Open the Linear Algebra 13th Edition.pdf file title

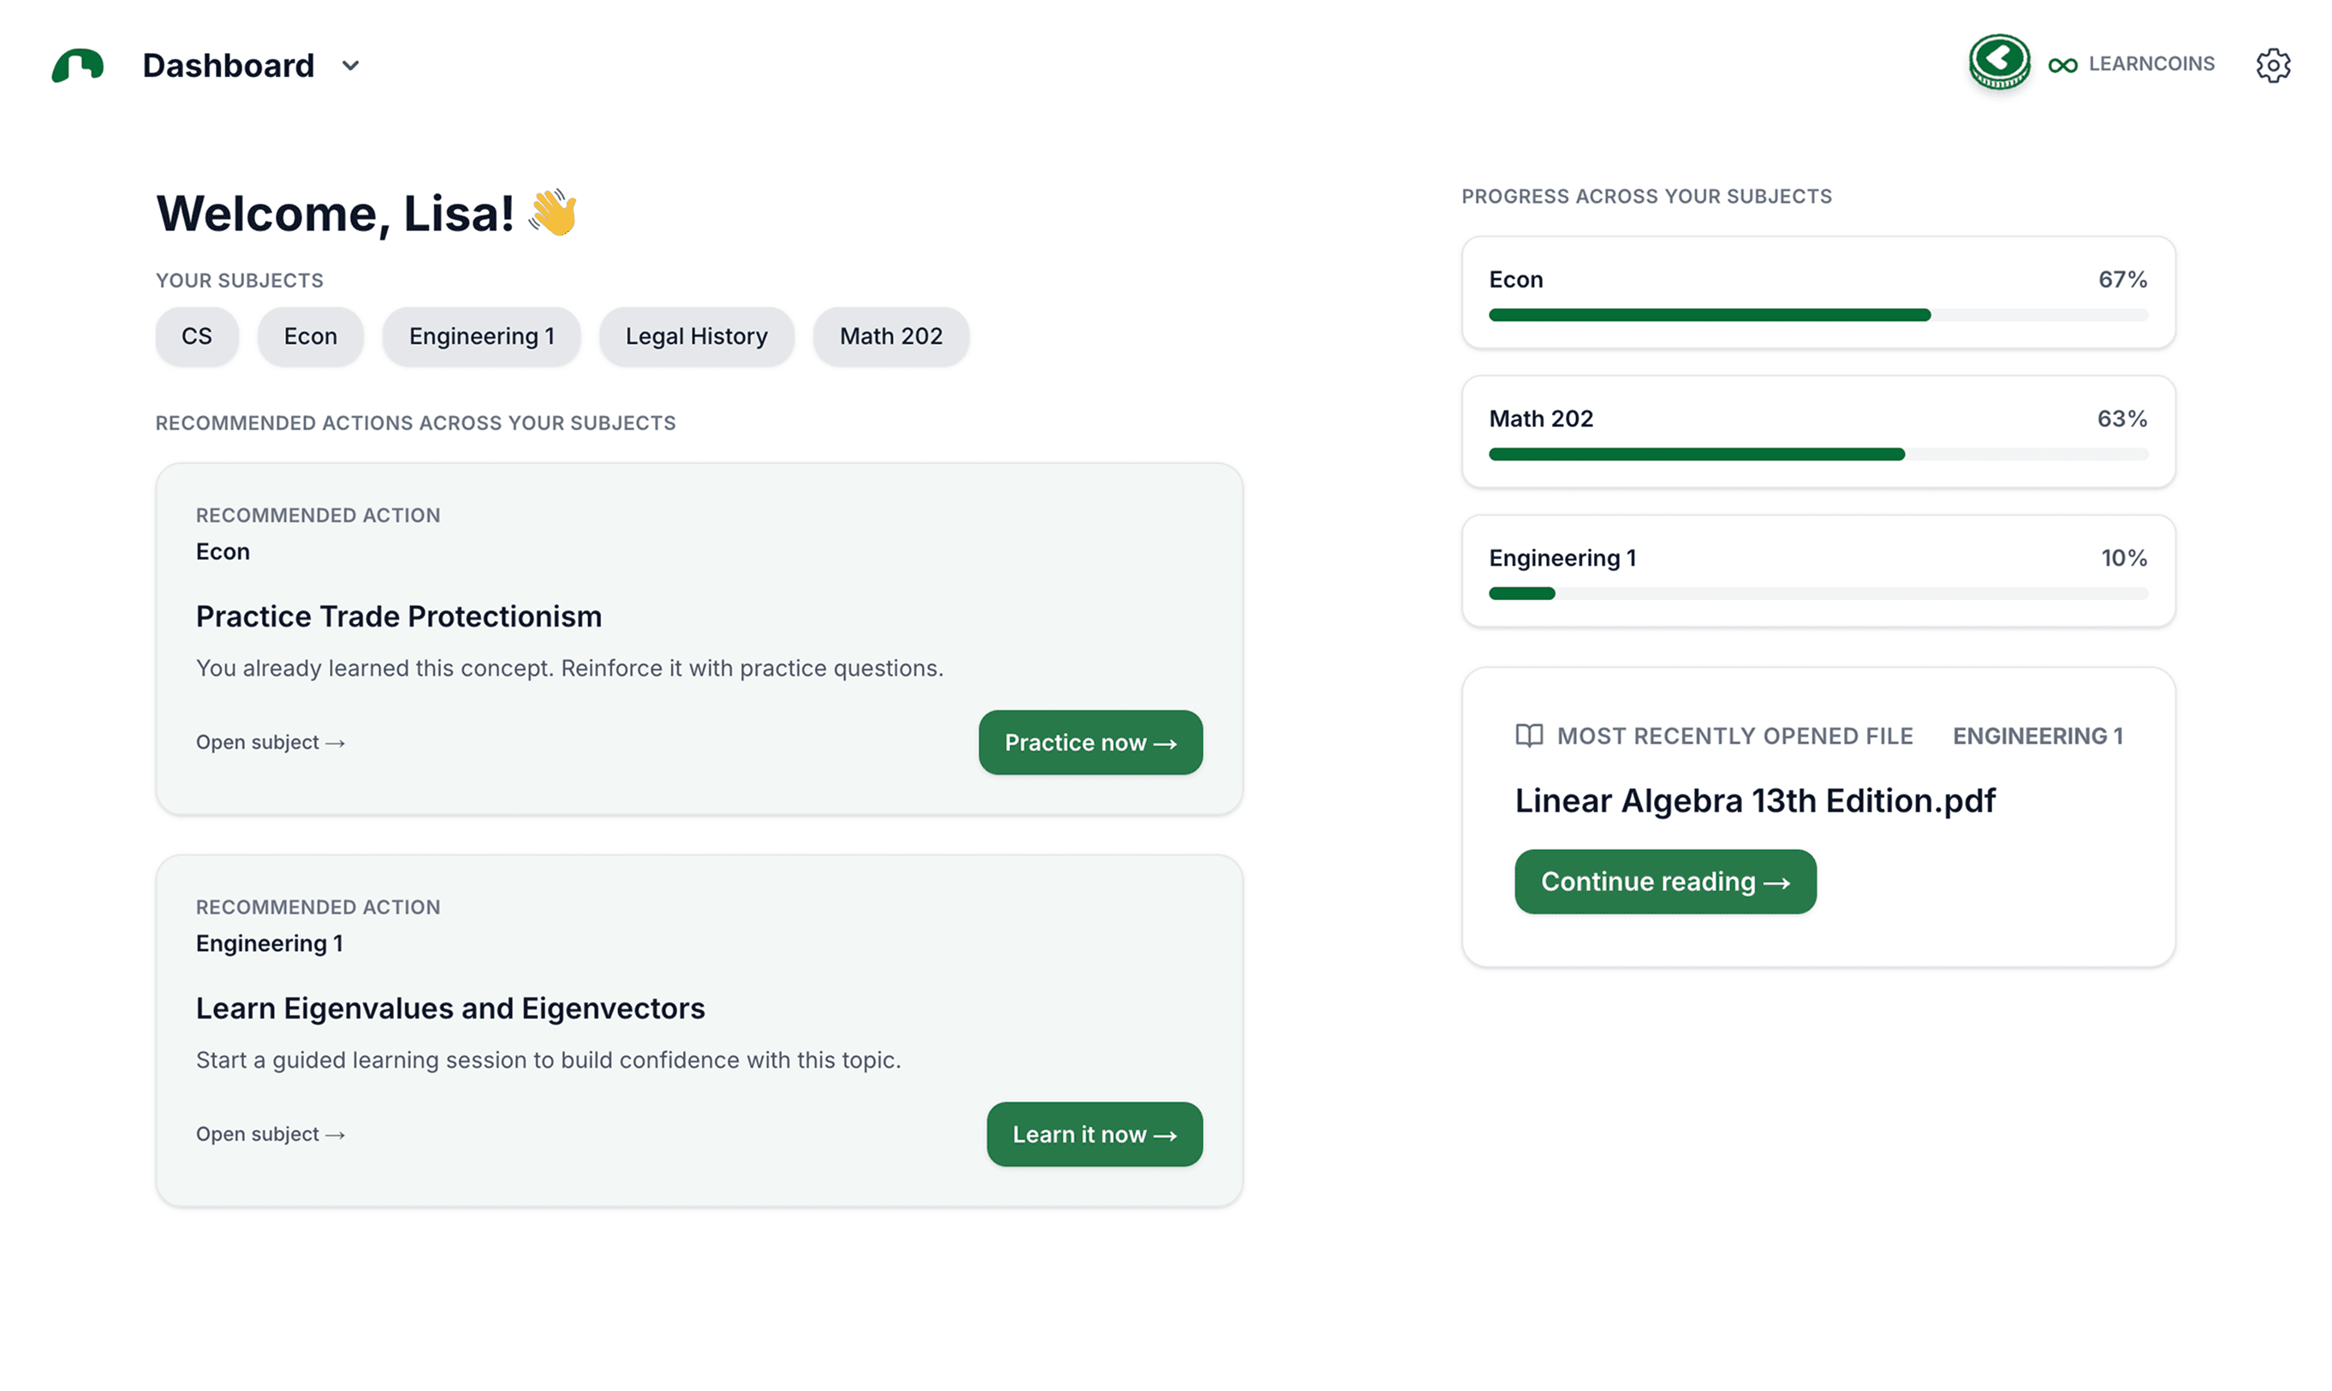pyautogui.click(x=1755, y=800)
